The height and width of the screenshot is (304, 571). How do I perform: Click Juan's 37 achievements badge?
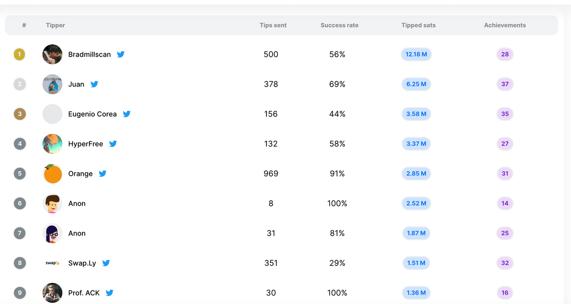point(505,84)
